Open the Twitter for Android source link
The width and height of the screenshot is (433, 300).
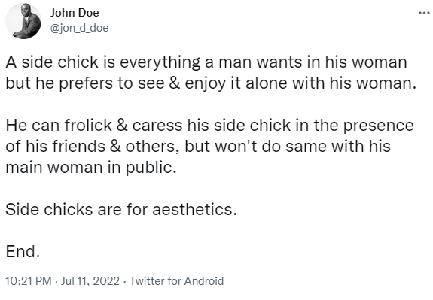176,281
